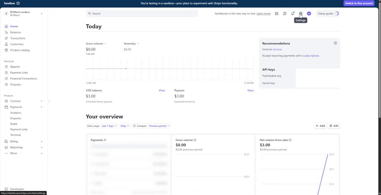Click the Search input field
The image size is (381, 195).
(x=142, y=13)
